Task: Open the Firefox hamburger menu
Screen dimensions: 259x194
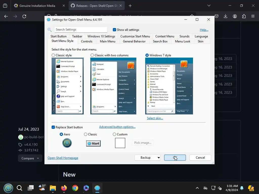Action: tap(253, 16)
